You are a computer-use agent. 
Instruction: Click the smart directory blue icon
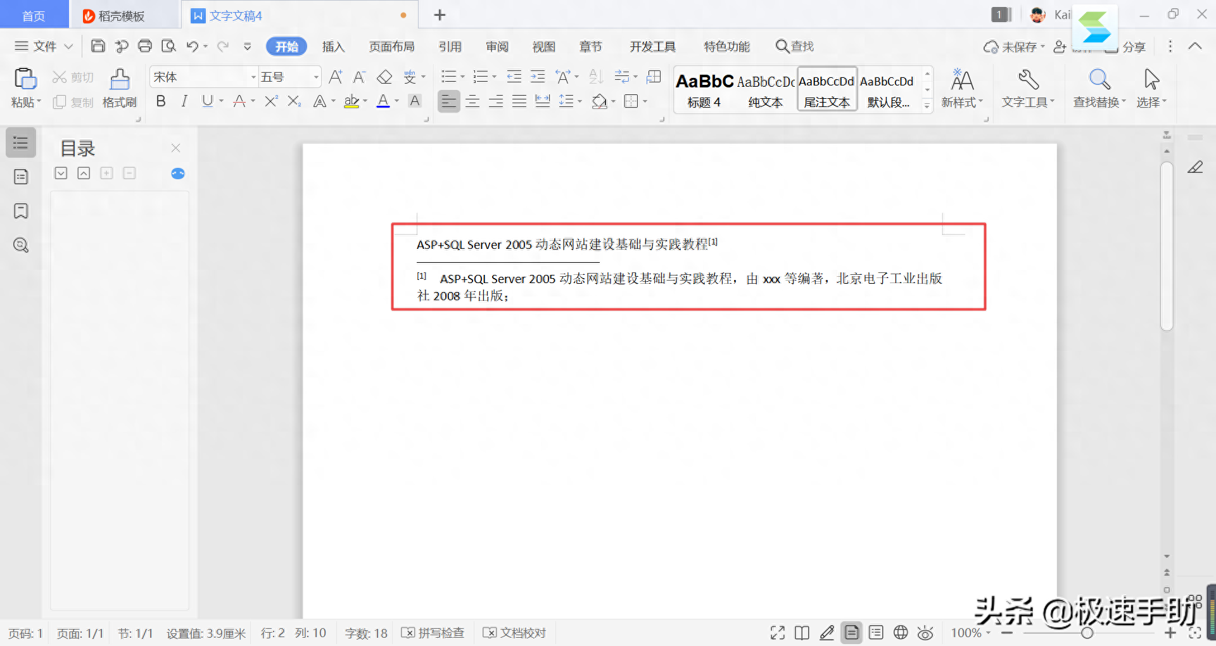click(178, 174)
